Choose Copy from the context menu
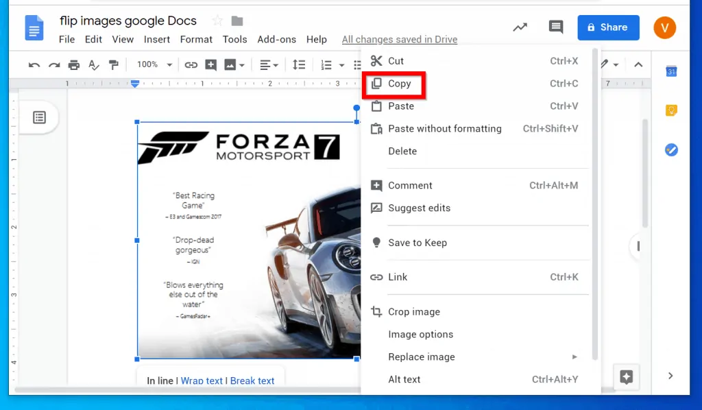 point(476,84)
